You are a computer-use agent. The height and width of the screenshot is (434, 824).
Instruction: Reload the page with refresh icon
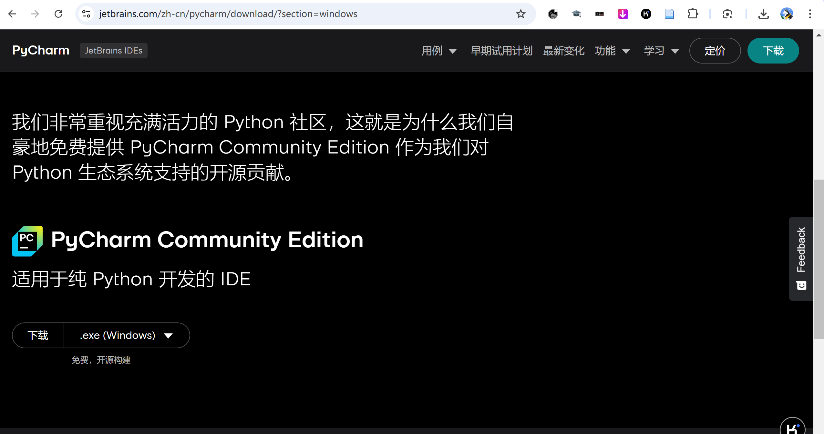58,14
